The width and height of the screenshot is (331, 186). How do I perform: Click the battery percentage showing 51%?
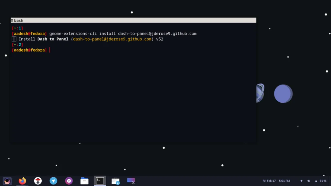[x=323, y=181]
